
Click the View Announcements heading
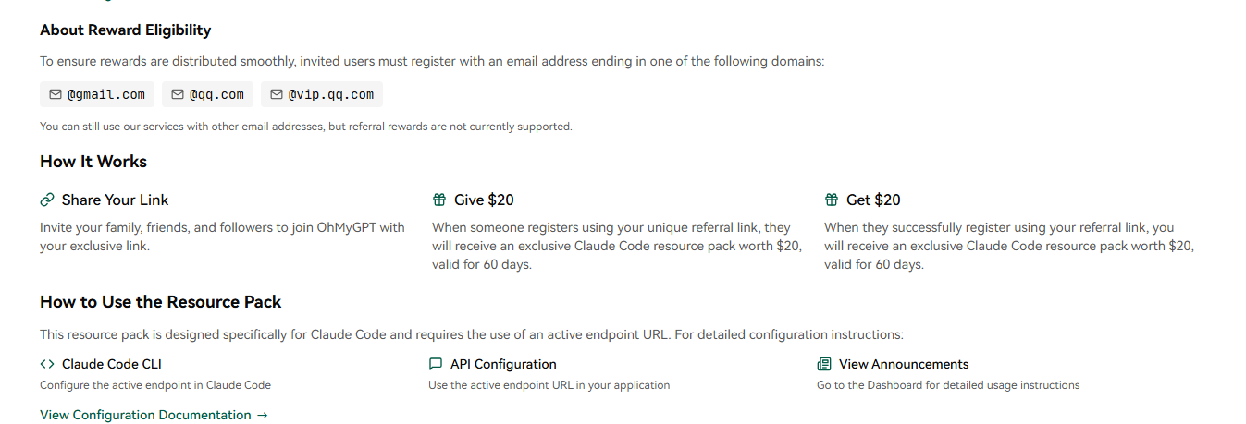904,364
